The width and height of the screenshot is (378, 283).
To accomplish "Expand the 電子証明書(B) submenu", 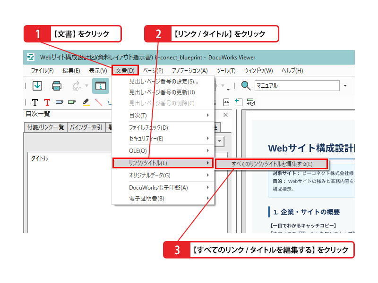I will point(163,198).
